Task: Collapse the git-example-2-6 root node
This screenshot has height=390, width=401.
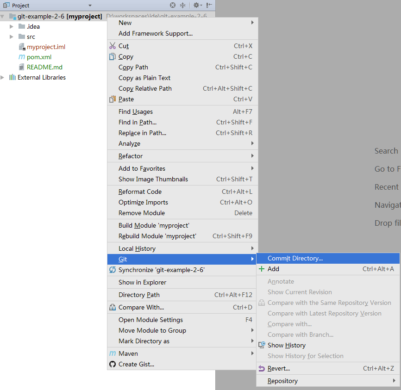Action: pos(2,17)
